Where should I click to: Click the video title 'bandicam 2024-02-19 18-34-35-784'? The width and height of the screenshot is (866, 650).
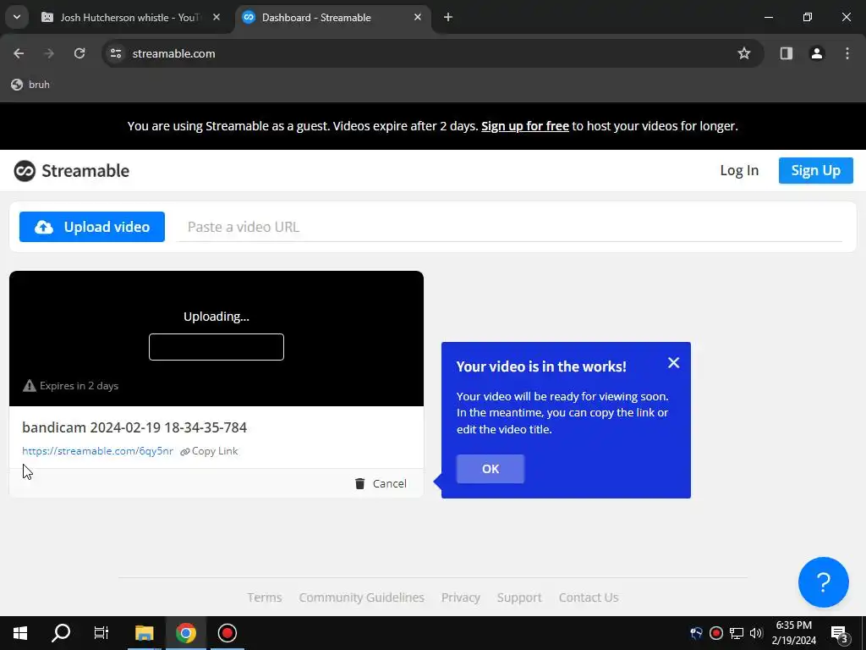tap(134, 427)
